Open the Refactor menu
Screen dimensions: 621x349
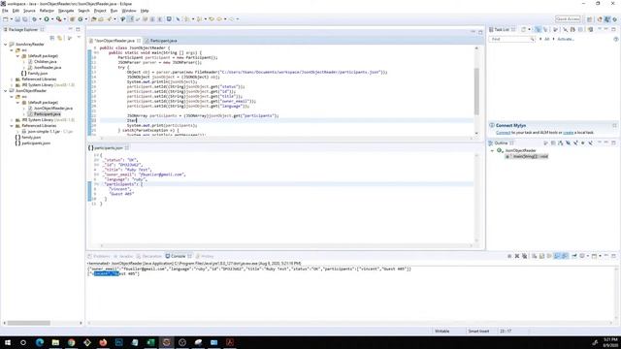[47, 11]
